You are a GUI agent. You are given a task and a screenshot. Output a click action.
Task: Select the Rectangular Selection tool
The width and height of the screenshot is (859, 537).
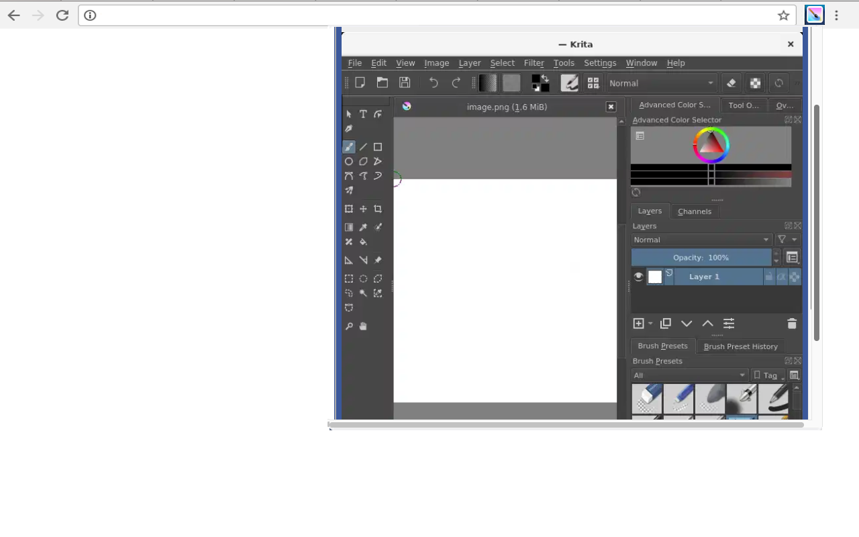click(x=348, y=278)
